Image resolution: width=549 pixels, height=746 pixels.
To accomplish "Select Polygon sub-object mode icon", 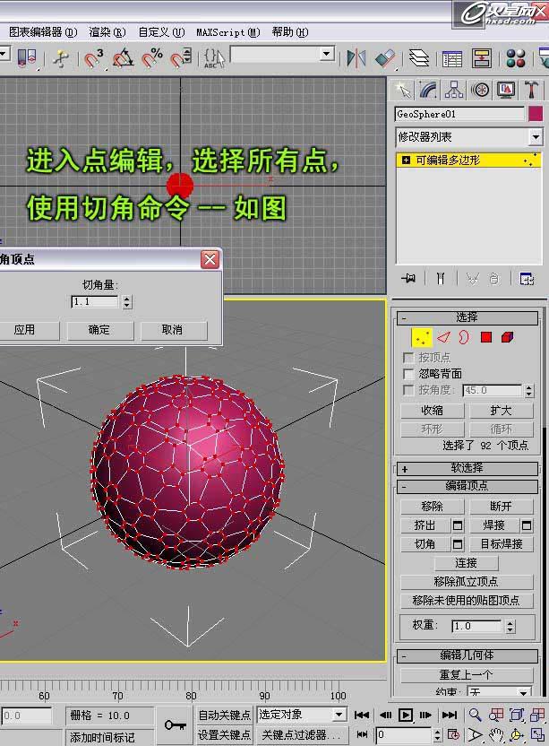I will tap(486, 337).
